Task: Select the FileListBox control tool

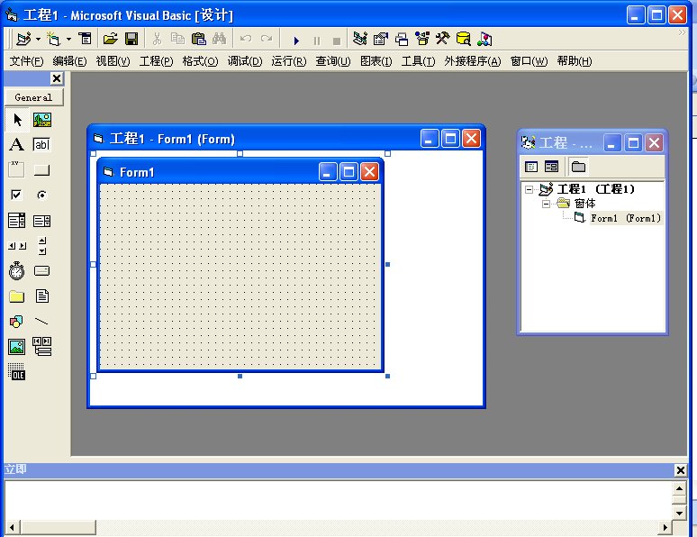Action: pyautogui.click(x=42, y=296)
